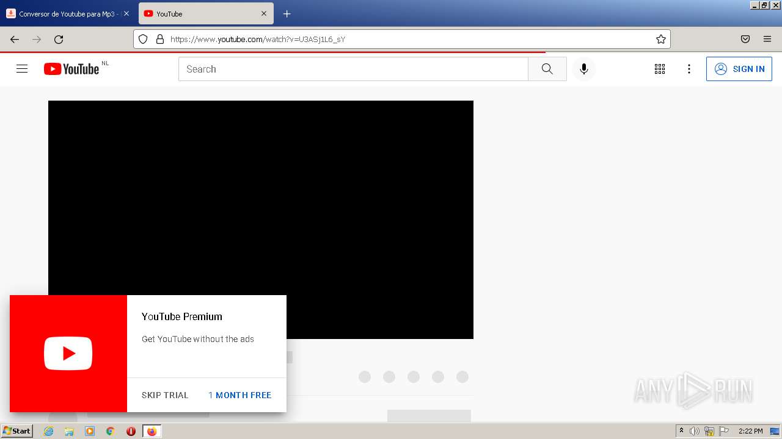The height and width of the screenshot is (439, 782).
Task: Launch Opera from taskbar
Action: pos(131,431)
